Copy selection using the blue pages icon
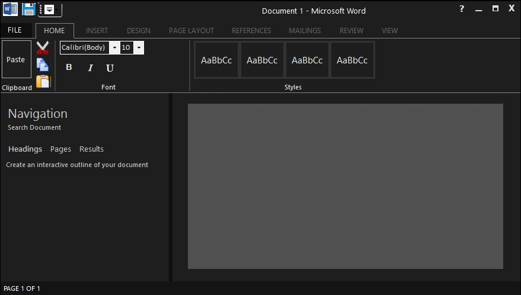521x295 pixels. 43,65
